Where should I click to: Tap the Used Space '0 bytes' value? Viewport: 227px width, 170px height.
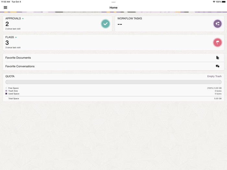coord(218,94)
